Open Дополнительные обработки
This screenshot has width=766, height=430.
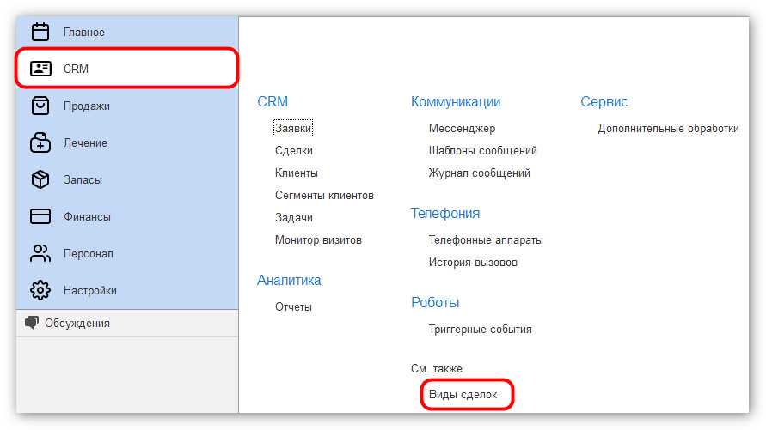click(668, 129)
